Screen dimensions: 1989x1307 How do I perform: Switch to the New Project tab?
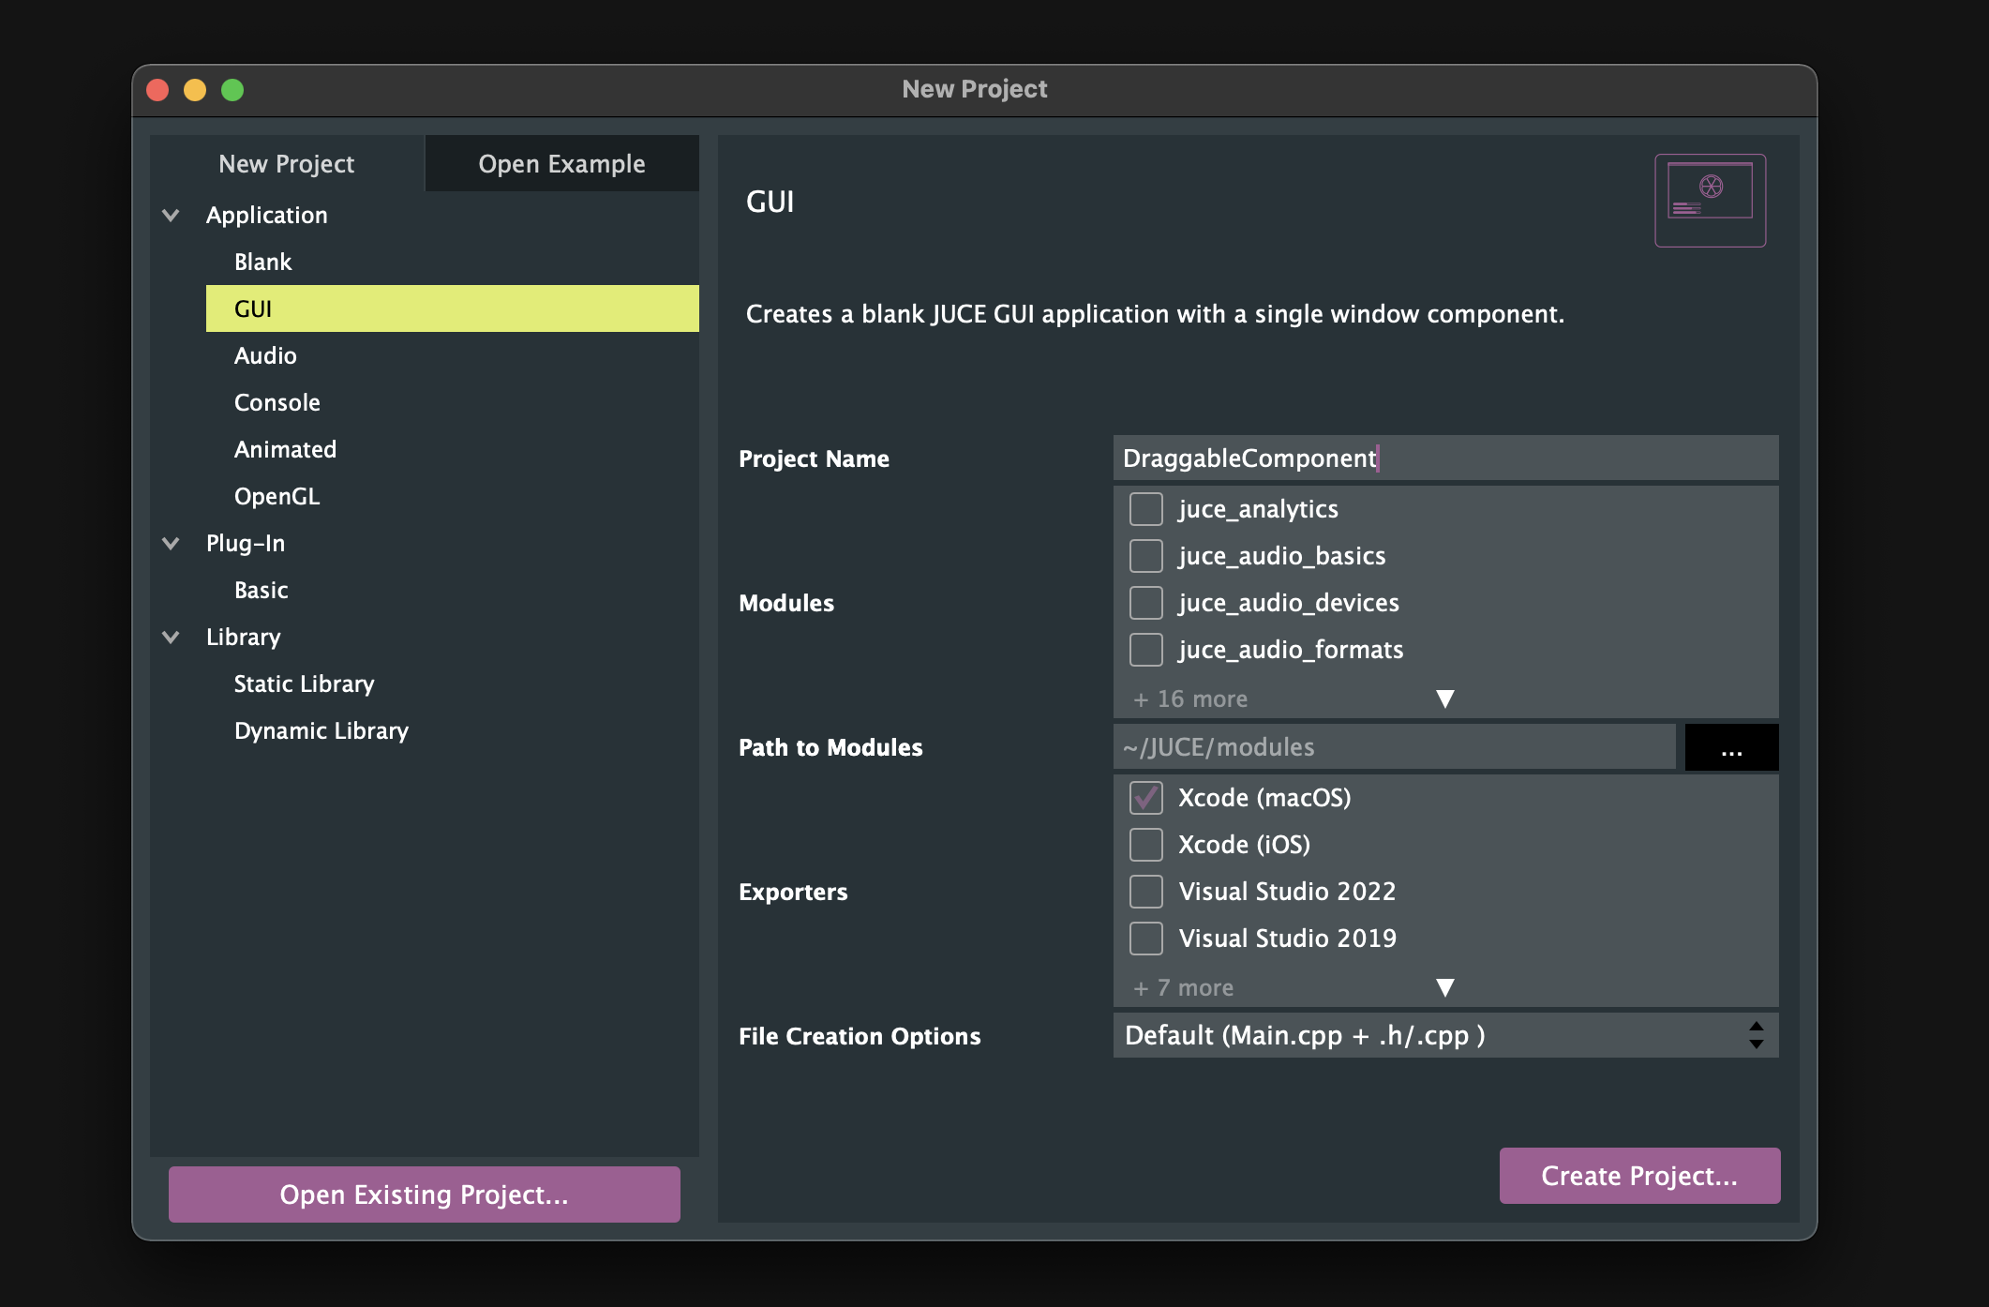point(287,164)
